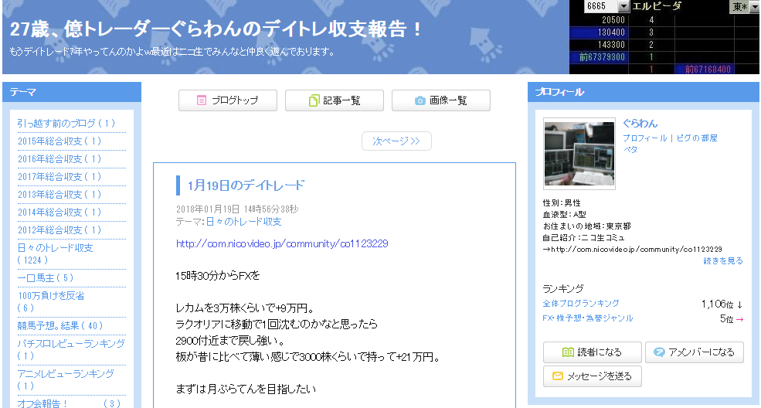Open the 1月19日のデイトレード article title
Viewport: 761px width, 408px height.
(x=246, y=185)
